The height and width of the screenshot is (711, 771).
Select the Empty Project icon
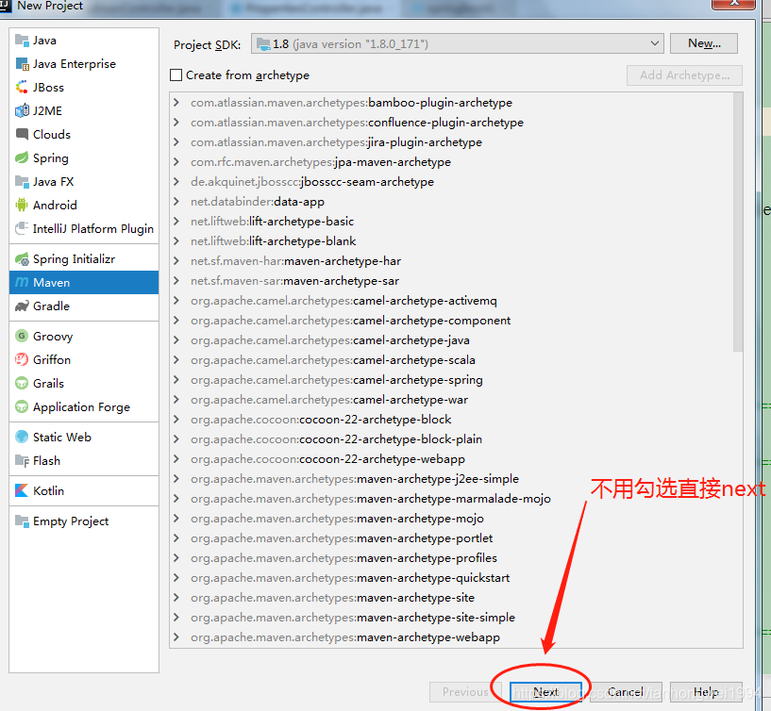click(x=22, y=521)
